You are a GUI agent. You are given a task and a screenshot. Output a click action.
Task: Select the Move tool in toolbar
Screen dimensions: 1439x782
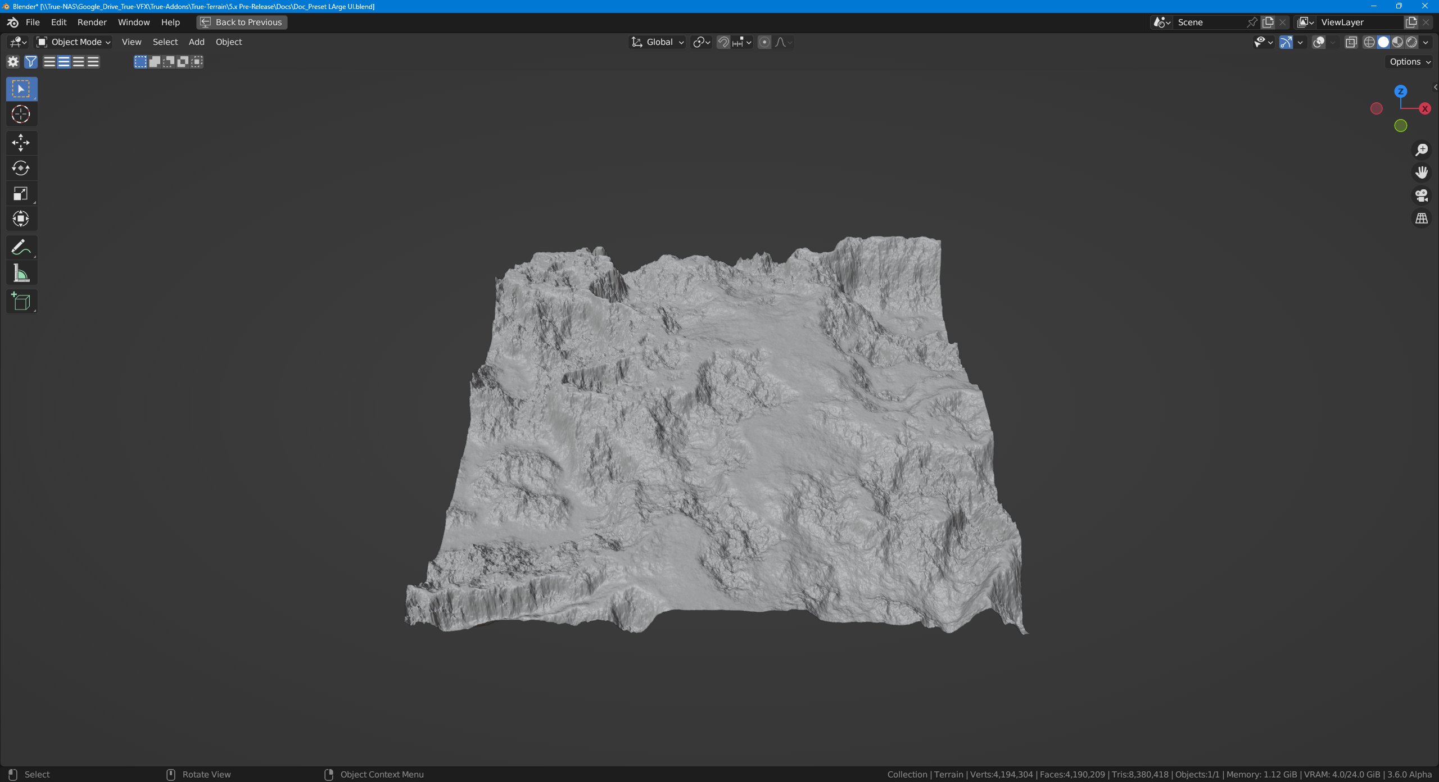[21, 143]
